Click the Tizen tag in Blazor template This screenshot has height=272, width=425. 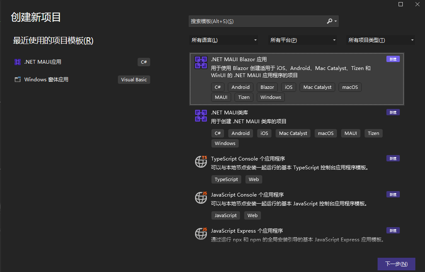point(244,97)
